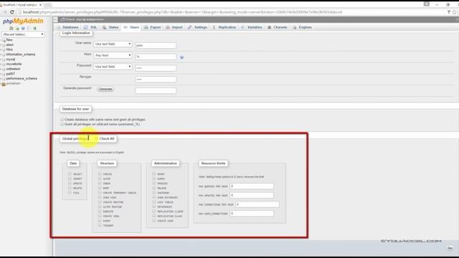Click the database icon beside mysql

click(x=4, y=59)
